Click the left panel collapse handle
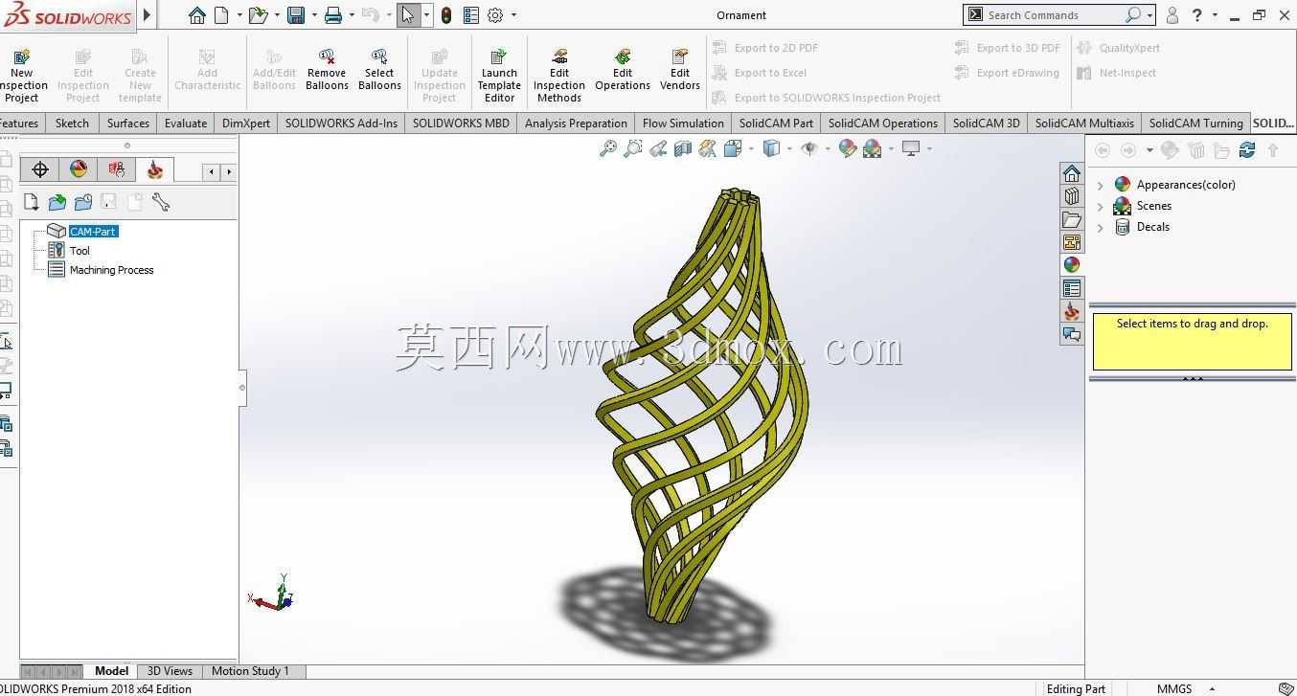 (x=242, y=388)
